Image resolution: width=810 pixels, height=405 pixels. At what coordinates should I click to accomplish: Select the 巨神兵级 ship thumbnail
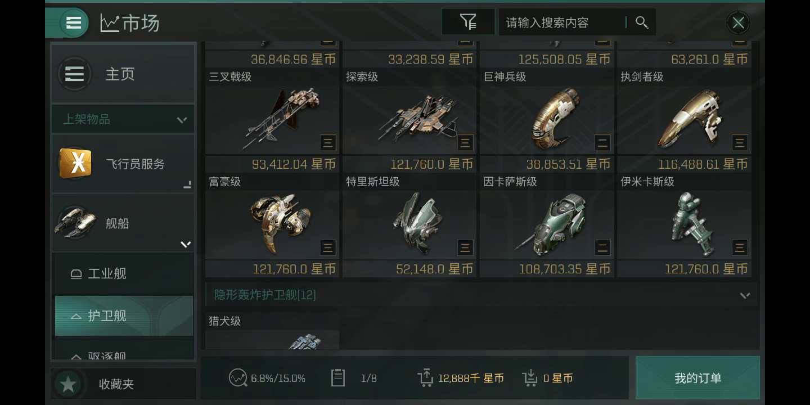[x=547, y=119]
